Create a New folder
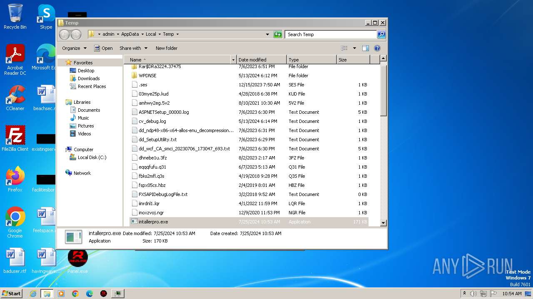The image size is (533, 299). pos(167,48)
